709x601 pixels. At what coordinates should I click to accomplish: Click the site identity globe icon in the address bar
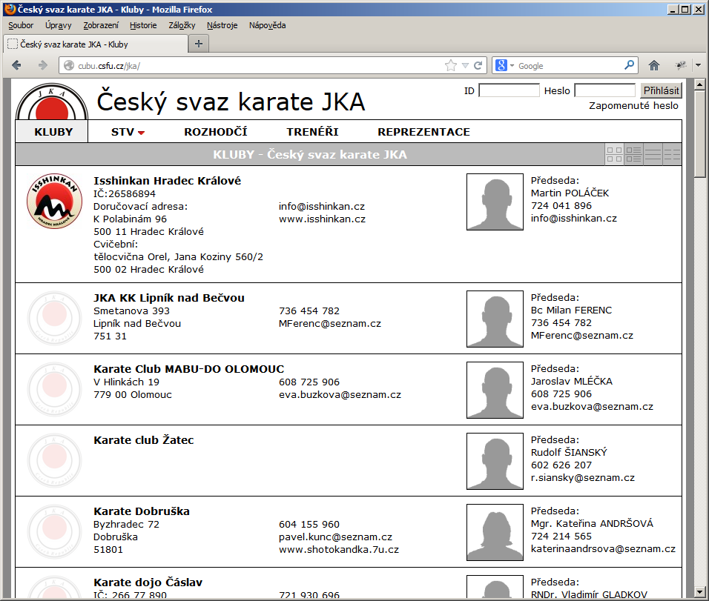coord(69,65)
